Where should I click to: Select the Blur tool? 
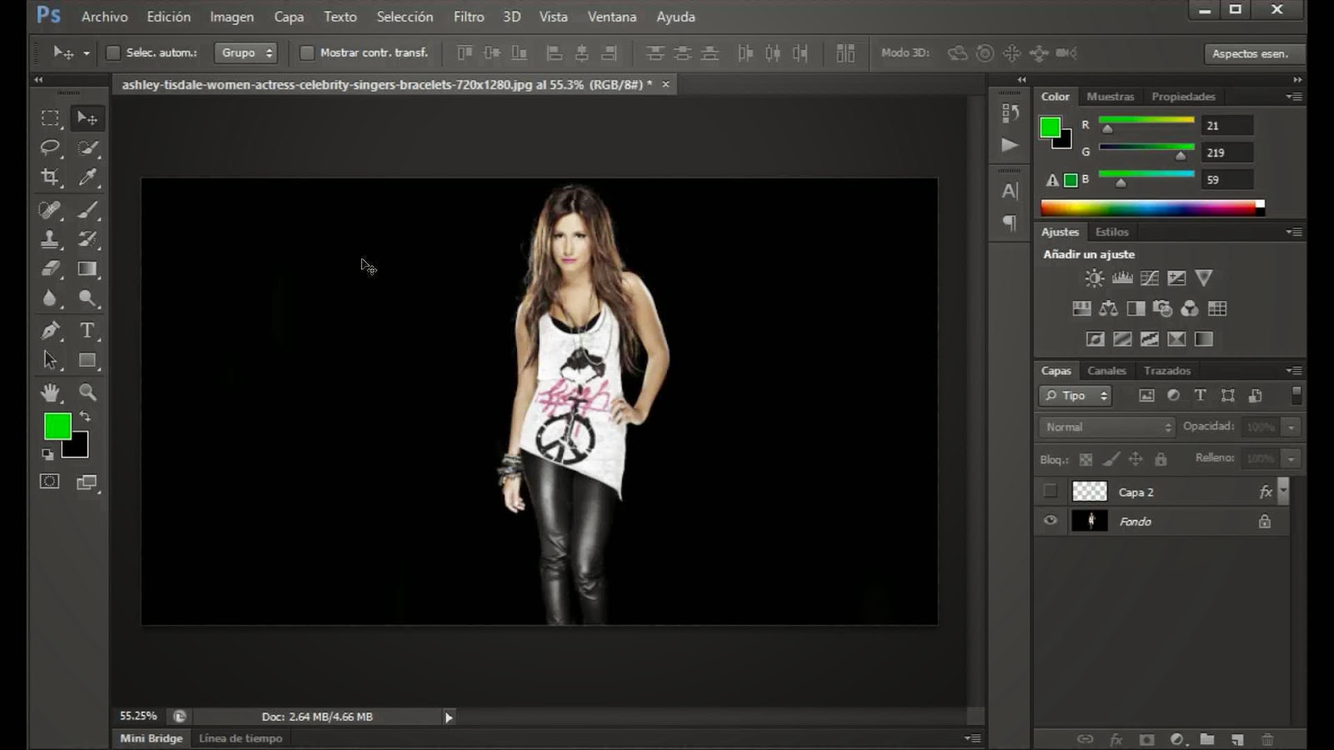(x=50, y=298)
